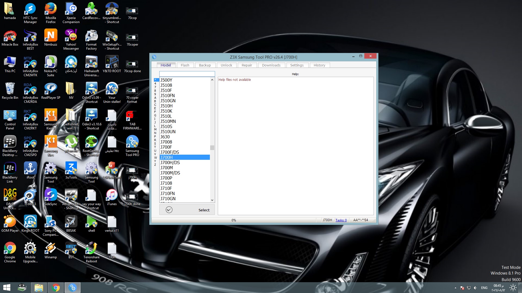Open the Odin3 v3.09 shortcut
Viewport: 522px width, 293px height.
pos(92,93)
